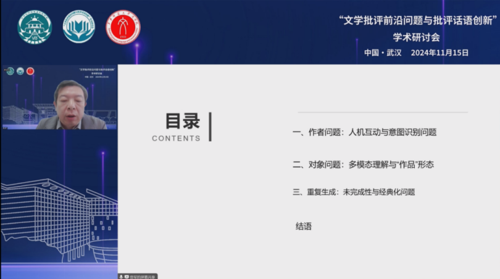The image size is (500, 279).
Task: Click the teal open-book emblem logo
Action: click(x=79, y=28)
